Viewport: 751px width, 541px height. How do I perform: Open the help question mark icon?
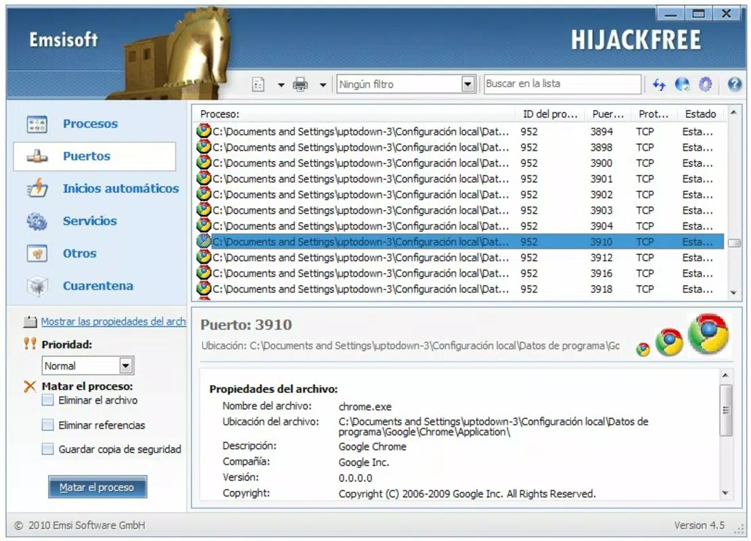coord(734,85)
